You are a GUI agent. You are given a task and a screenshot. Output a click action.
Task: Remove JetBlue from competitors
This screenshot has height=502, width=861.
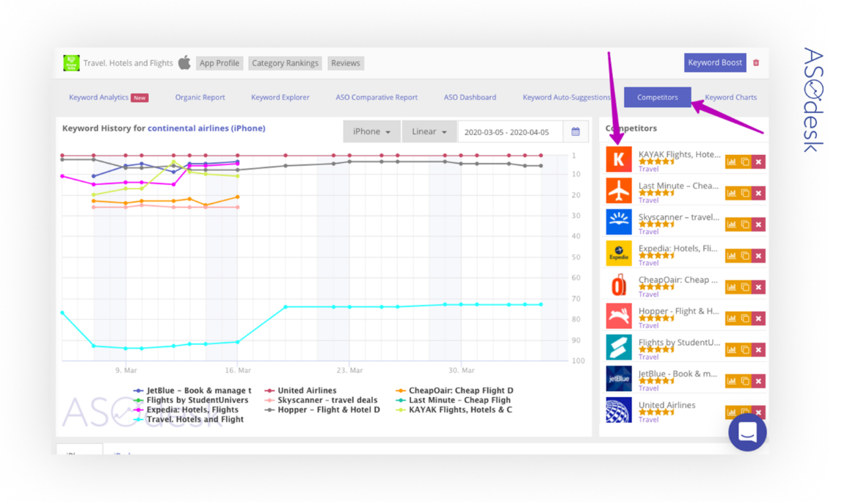click(x=759, y=381)
